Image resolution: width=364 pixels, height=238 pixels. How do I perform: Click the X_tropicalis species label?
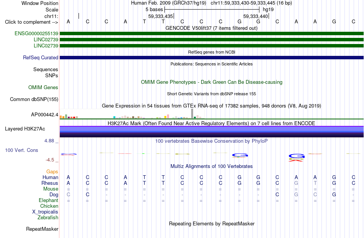coord(45,212)
